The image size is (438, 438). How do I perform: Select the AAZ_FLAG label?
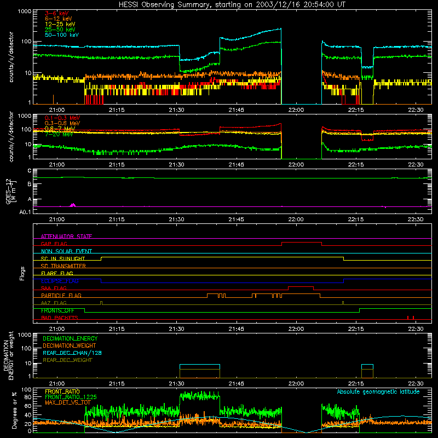coord(54,303)
